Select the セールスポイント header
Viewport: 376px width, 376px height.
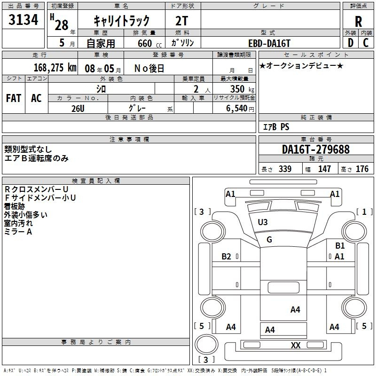[x=316, y=55]
